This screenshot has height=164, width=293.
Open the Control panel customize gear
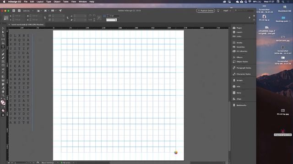coord(254,16)
